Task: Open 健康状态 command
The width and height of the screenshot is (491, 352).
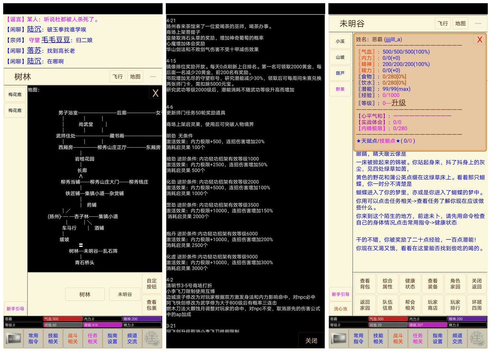Action: click(x=410, y=284)
